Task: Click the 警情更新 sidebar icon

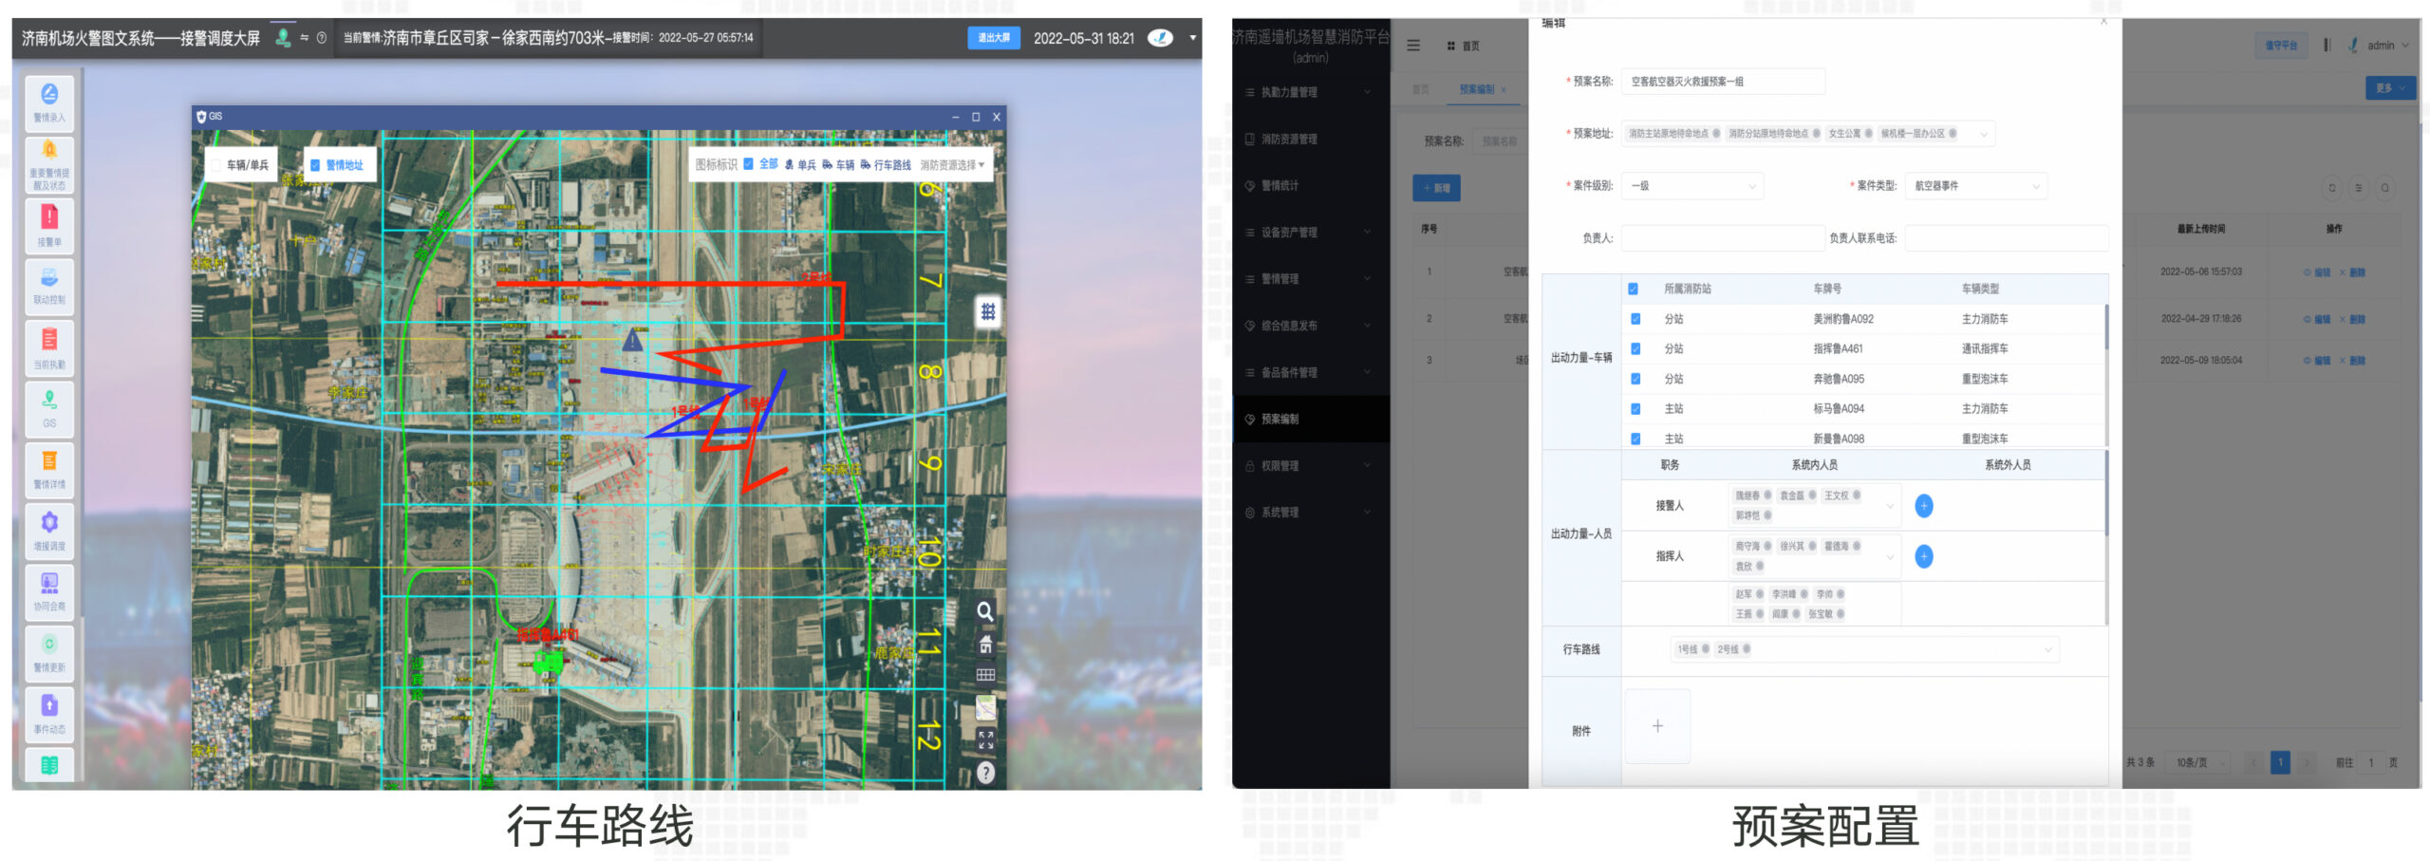Action: click(49, 652)
